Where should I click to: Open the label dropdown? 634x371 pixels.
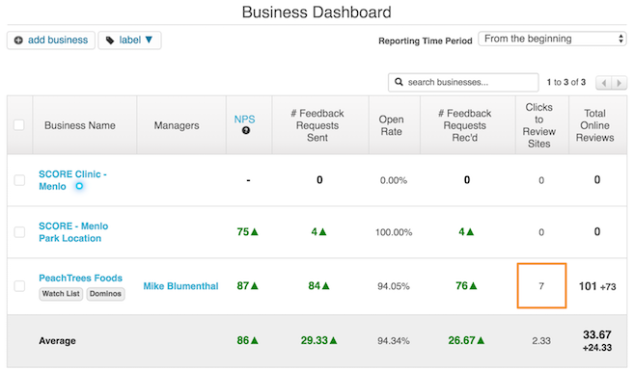tap(129, 40)
